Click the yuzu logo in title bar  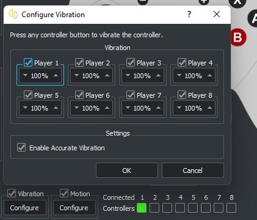pyautogui.click(x=13, y=14)
